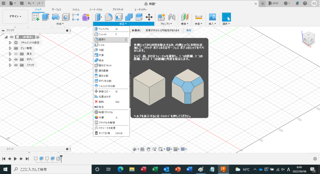This screenshot has width=320, height=174.
Task: Switch to the シート メタル tab
Action: pos(96,10)
